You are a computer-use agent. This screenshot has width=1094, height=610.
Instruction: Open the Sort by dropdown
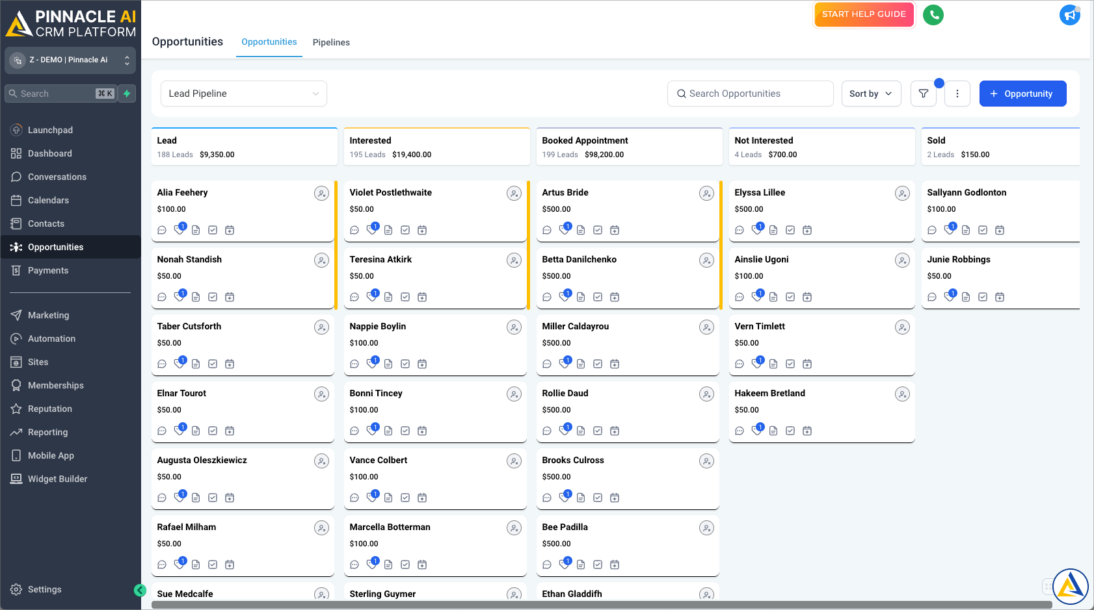[871, 93]
